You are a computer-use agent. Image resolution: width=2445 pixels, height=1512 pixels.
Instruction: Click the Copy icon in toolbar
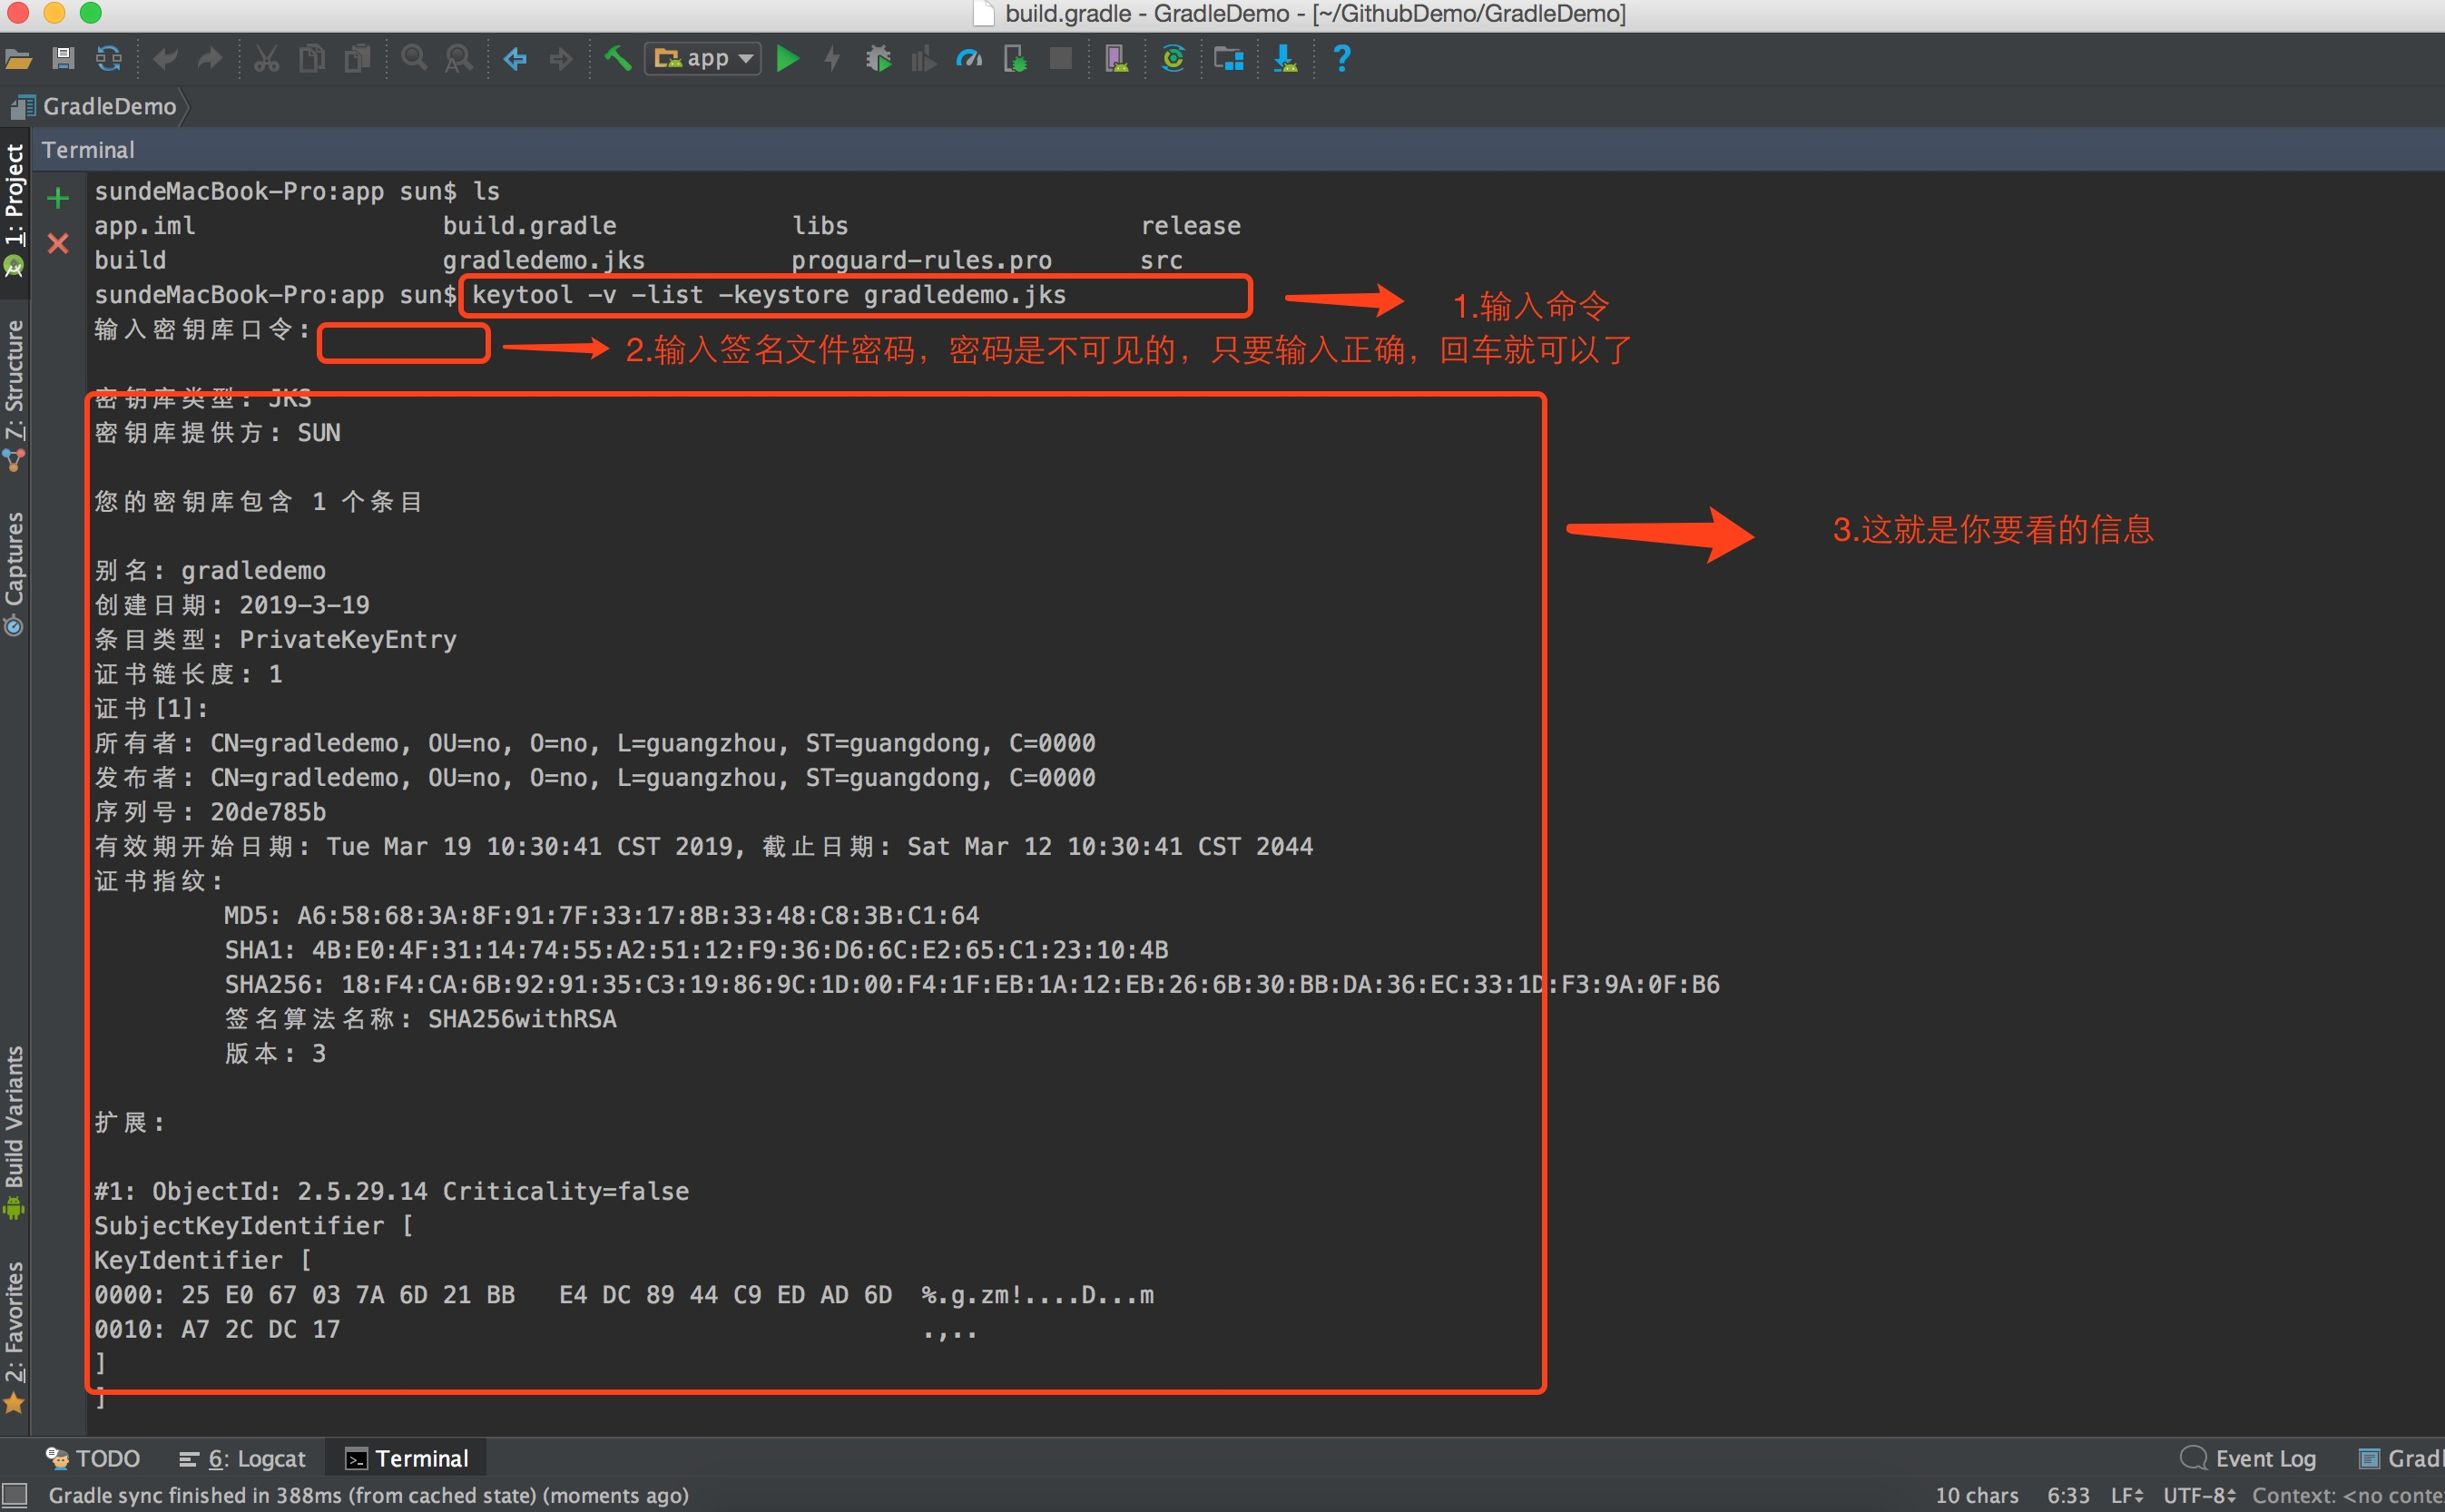(x=312, y=59)
